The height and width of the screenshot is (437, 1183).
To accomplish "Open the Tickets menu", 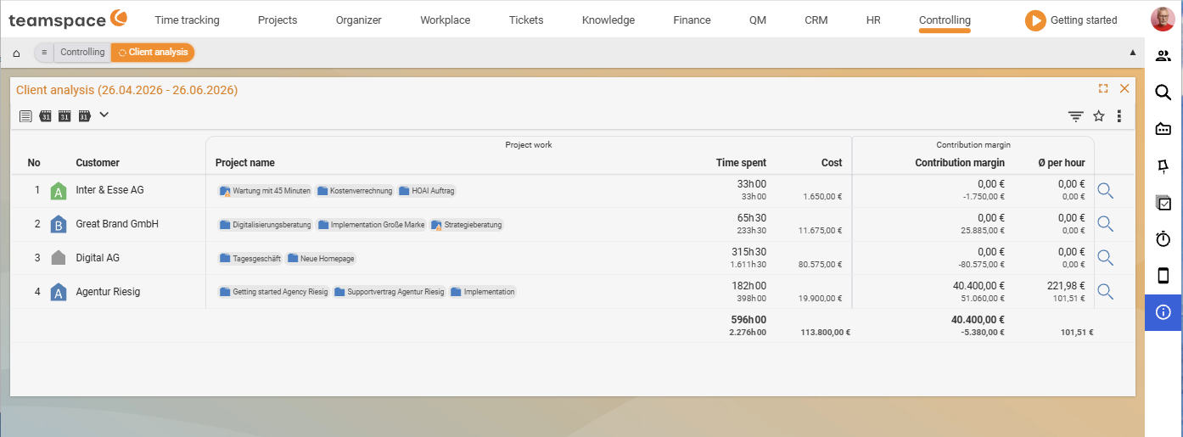I will click(x=526, y=20).
